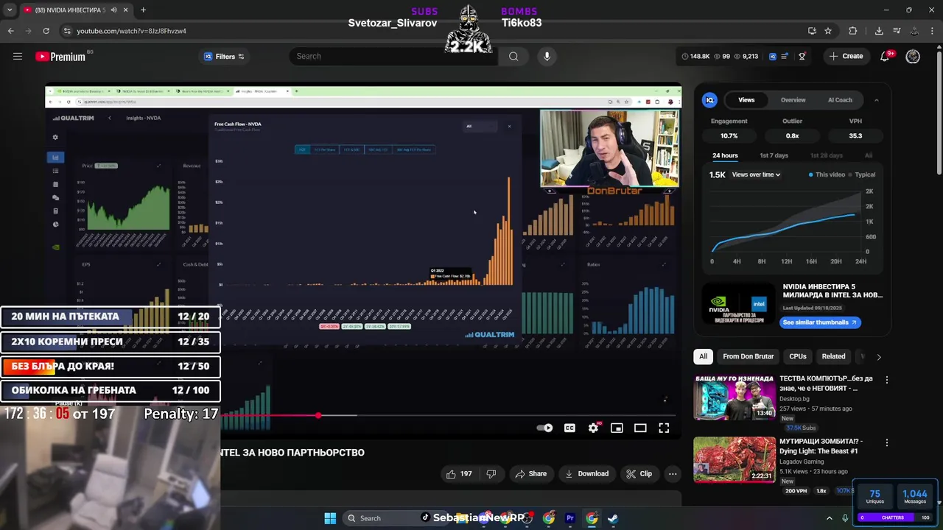
Task: Open the vidIQ icon in stats bar
Action: click(772, 57)
